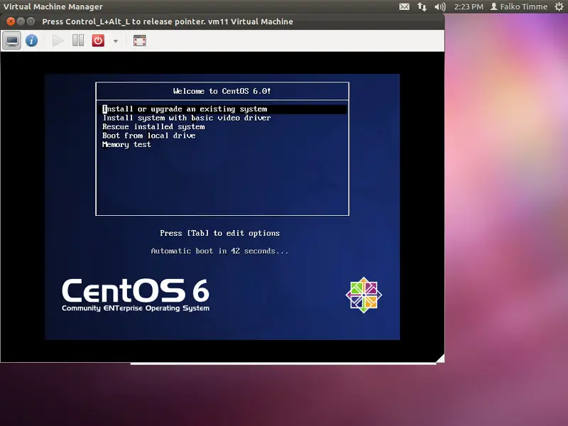
Task: Maximize the vm11 Virtual Machine window
Action: (x=31, y=21)
